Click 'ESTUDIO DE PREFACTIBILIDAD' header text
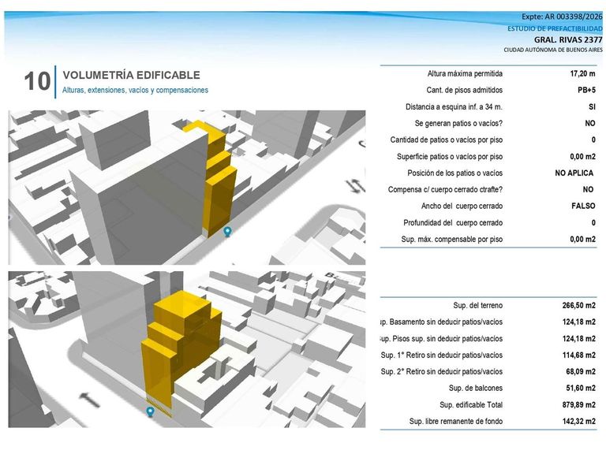The height and width of the screenshot is (454, 606). [555, 28]
